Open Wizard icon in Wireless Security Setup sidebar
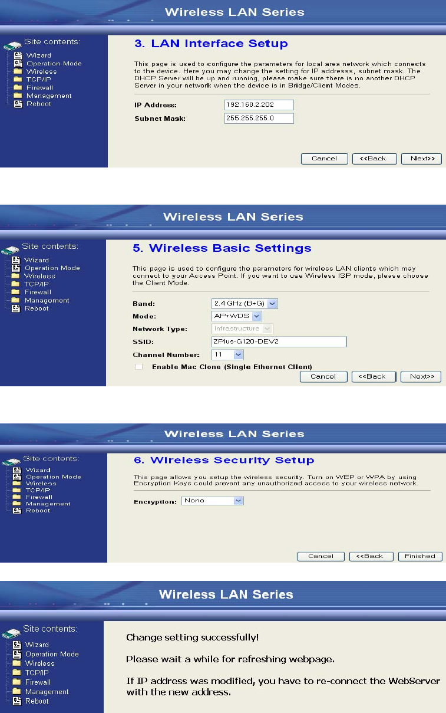This screenshot has width=446, height=713. [x=17, y=470]
